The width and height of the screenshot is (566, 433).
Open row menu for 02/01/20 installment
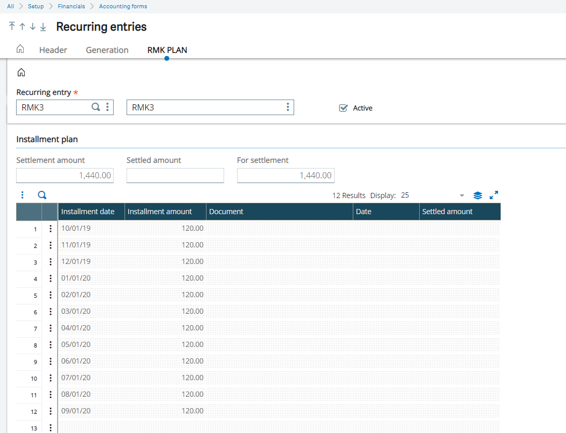point(50,295)
